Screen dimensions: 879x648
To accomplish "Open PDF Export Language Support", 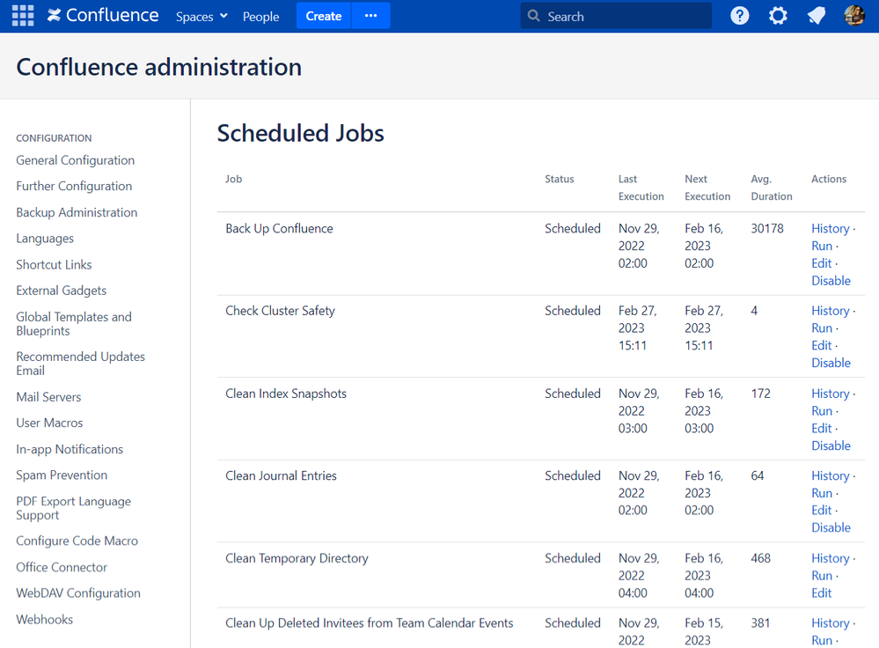I will (x=73, y=508).
